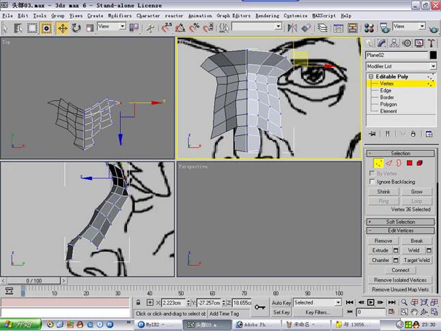The height and width of the screenshot is (331, 441).
Task: Open the Windows Start button
Action: pos(20,325)
